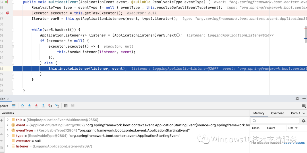The height and width of the screenshot is (153, 307).
Task: Click the Class column header
Action: (256, 128)
